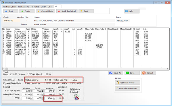Adjust Mass Non Volatile Maximum spinner
The height and width of the screenshot is (106, 172).
point(54,91)
